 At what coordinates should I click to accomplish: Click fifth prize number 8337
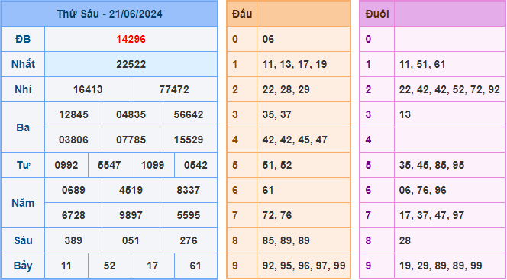tap(189, 190)
